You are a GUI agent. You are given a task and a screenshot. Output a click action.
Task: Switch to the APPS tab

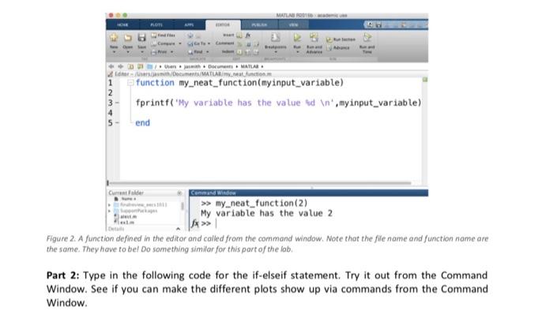[189, 25]
